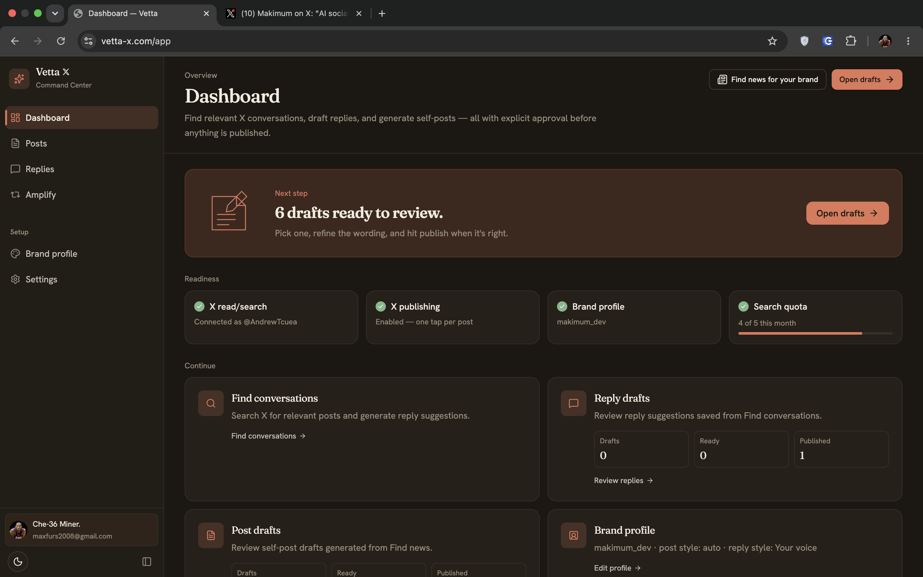Click maxfurs2008@gmail.com email text
Viewport: 923px width, 577px height.
point(72,536)
